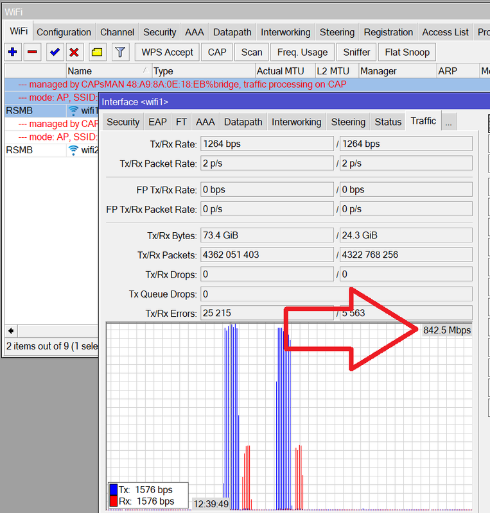Image resolution: width=490 pixels, height=513 pixels.
Task: Select AAA tab in Interface wifi1 dialog
Action: click(205, 122)
